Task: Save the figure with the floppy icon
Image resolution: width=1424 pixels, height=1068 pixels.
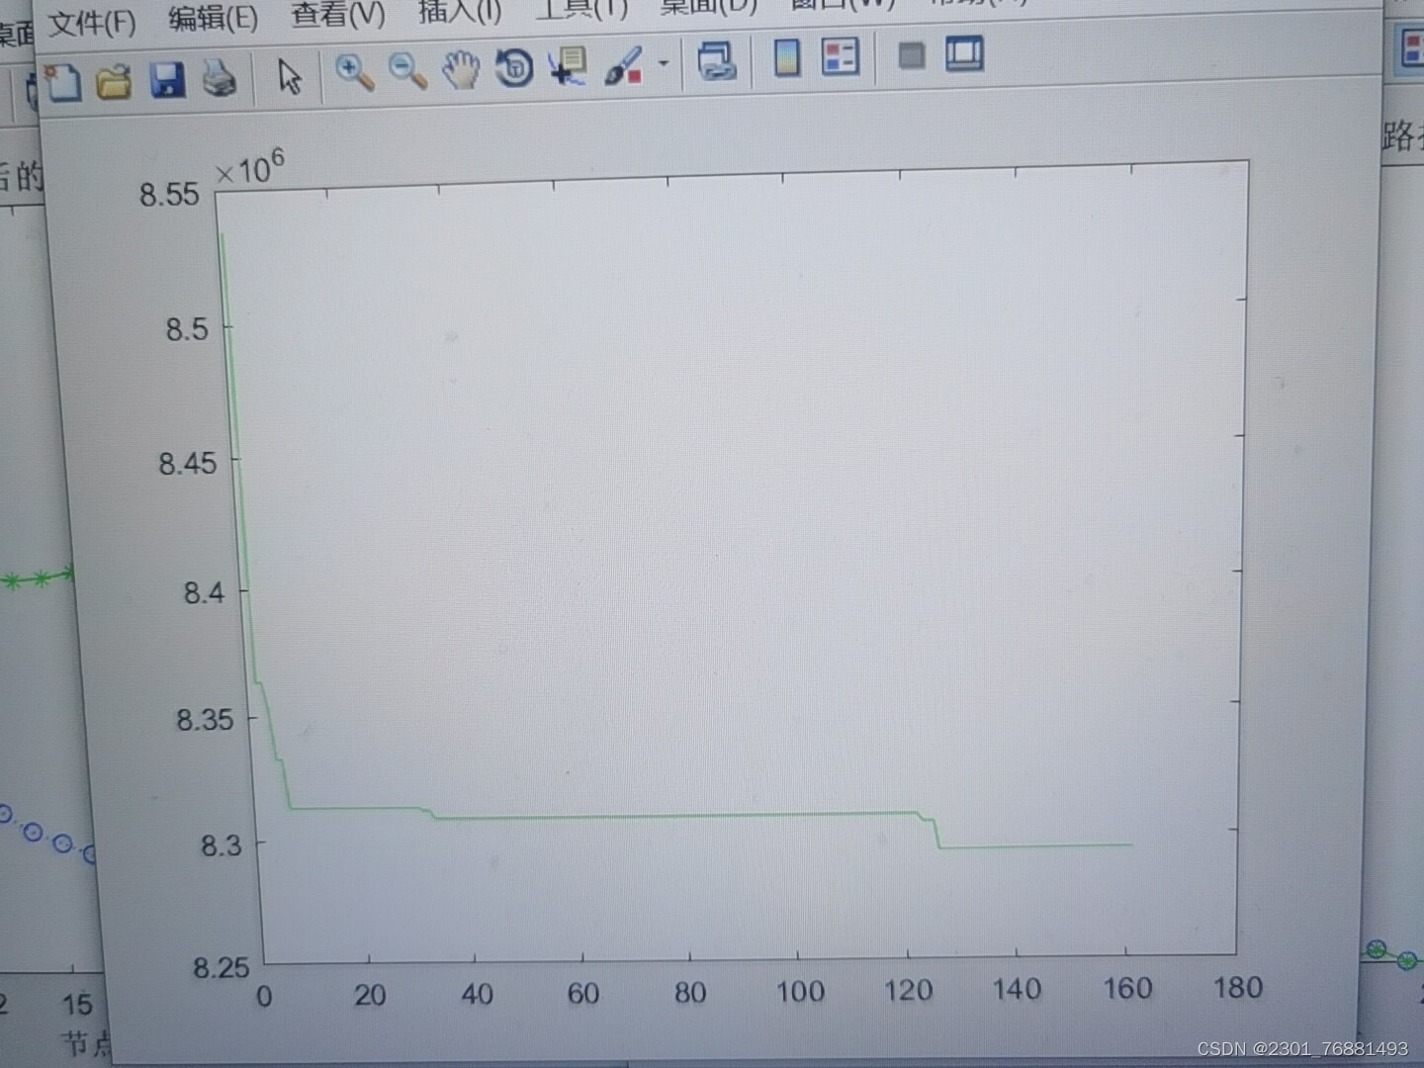Action: (167, 79)
